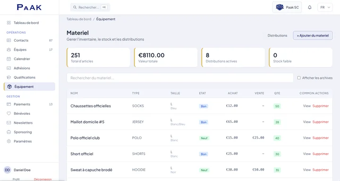Click the Contacts card icon
340x181 pixels.
pyautogui.click(x=8, y=40)
